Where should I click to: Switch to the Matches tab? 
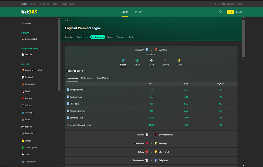[x=69, y=37]
